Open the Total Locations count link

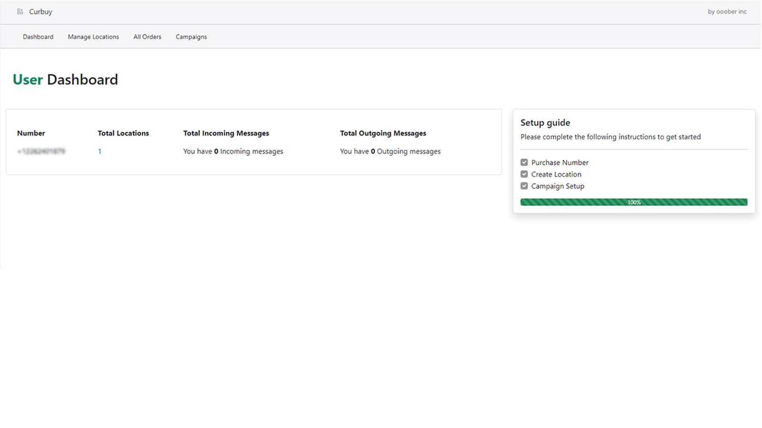[100, 151]
